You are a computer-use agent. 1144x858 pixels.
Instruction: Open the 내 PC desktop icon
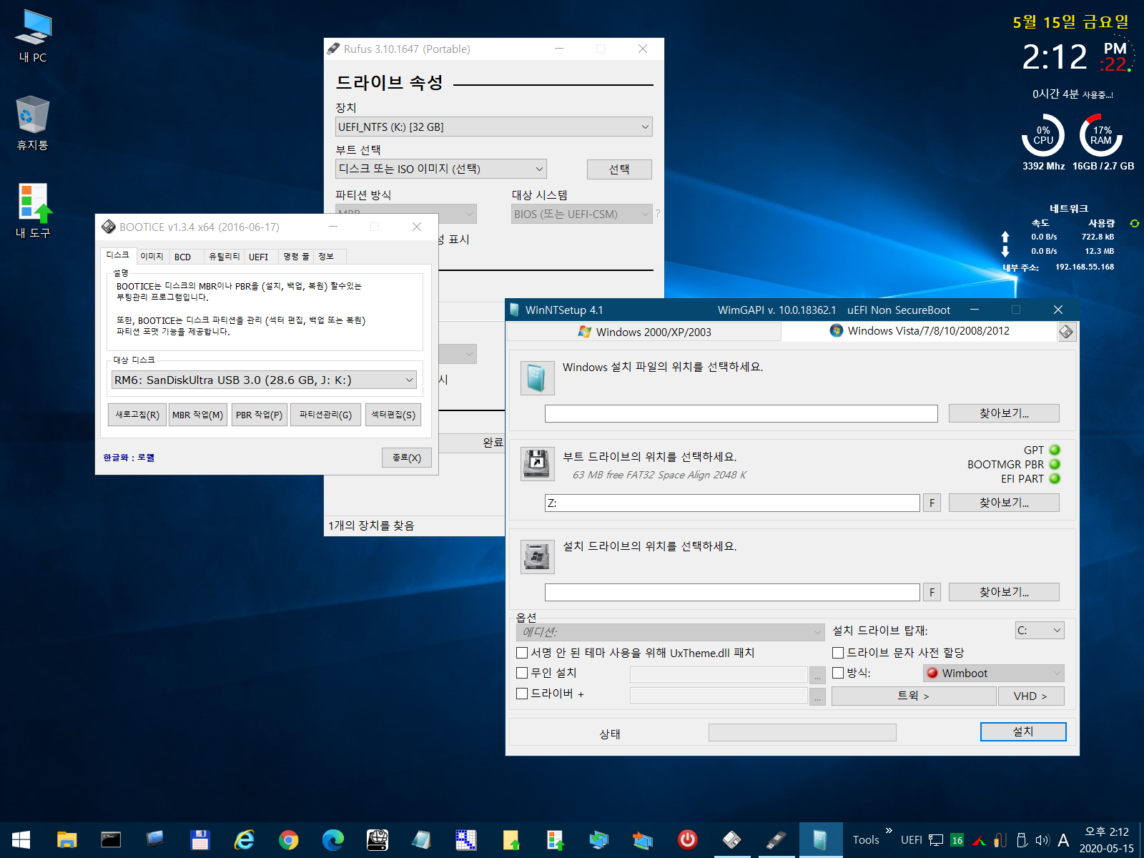tap(33, 36)
